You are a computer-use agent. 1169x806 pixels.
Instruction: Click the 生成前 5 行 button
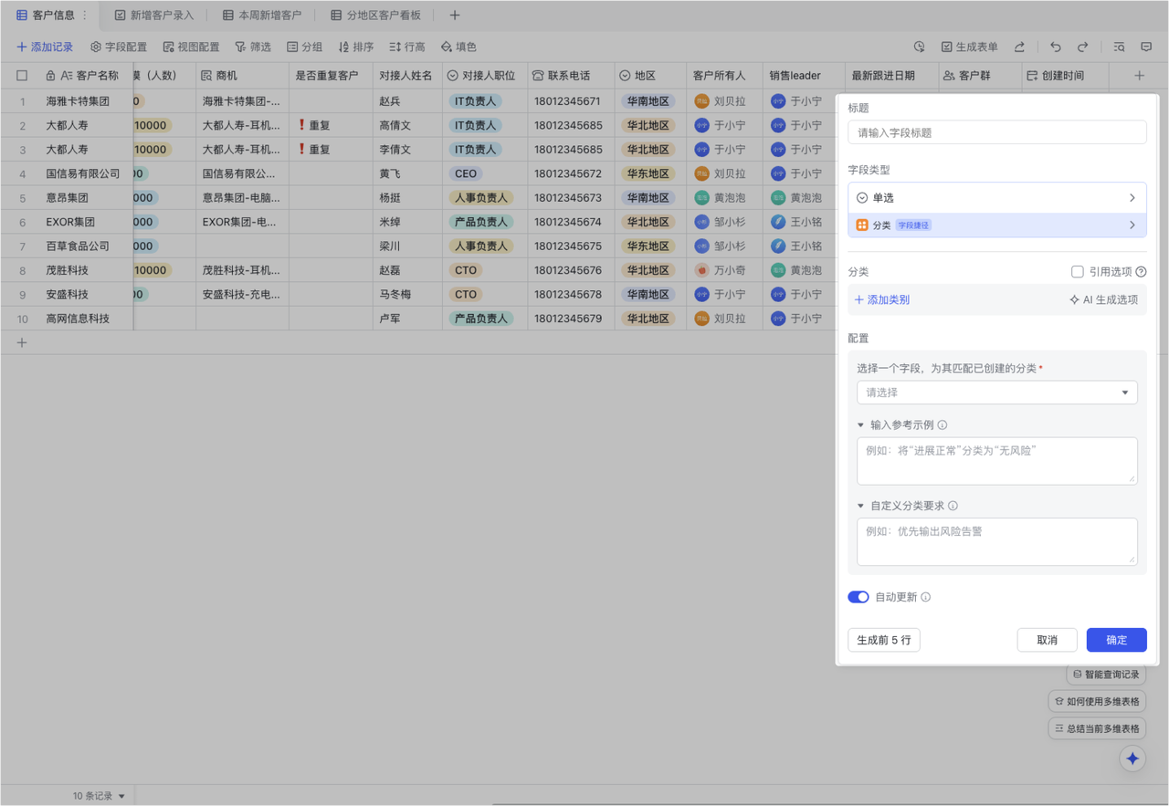click(883, 640)
